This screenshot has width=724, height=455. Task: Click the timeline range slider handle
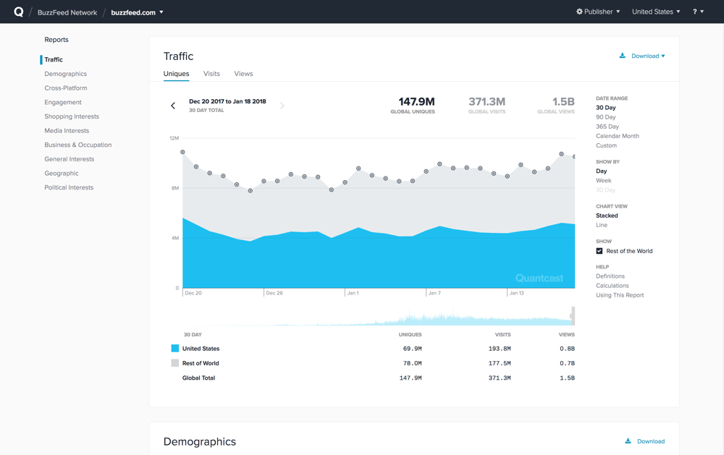pos(573,316)
